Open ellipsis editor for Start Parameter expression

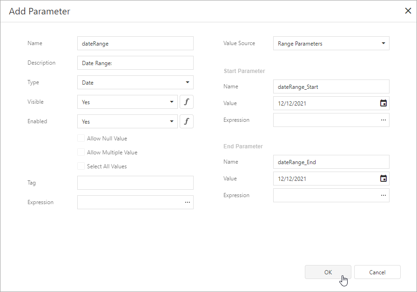tap(383, 120)
